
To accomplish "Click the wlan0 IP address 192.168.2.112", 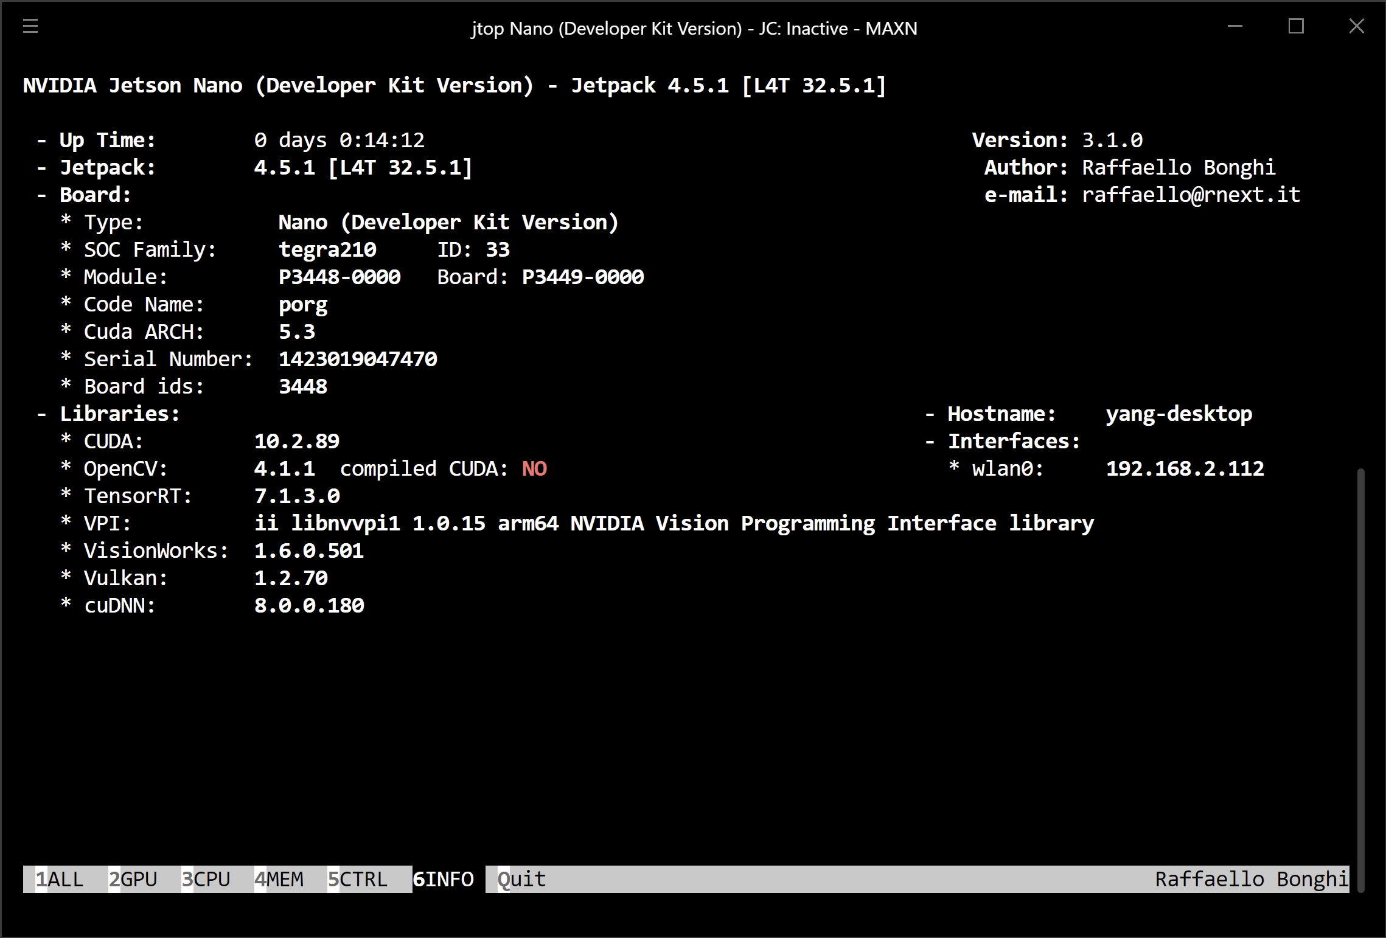I will [1185, 468].
